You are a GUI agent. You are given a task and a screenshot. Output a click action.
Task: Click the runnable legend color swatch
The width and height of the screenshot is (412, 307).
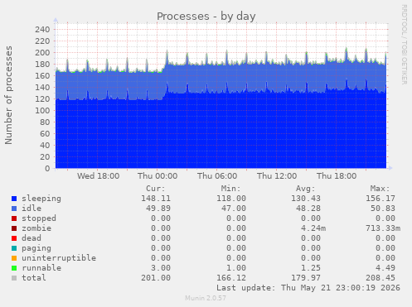14,268
